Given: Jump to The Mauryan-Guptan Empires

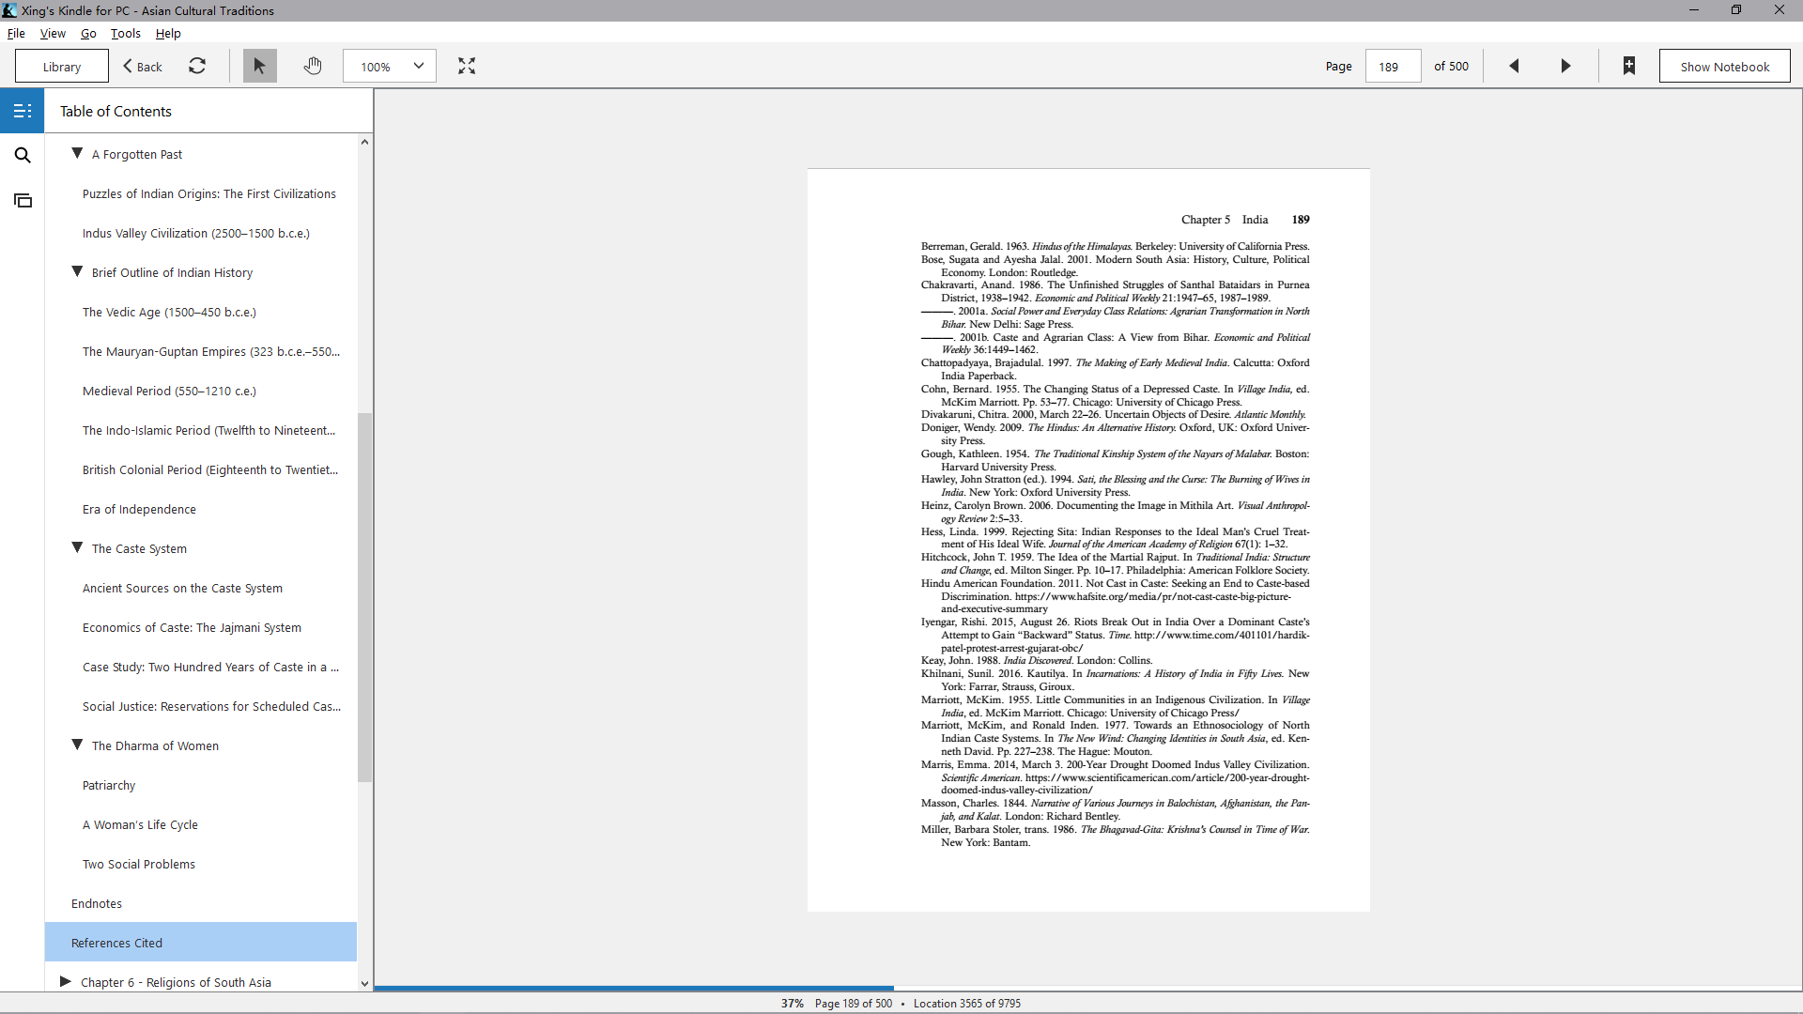Looking at the screenshot, I should [211, 352].
